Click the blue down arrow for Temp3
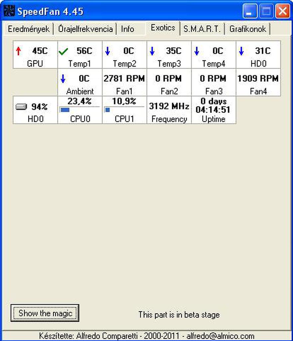Screen dimensions: 293x341 pos(152,51)
